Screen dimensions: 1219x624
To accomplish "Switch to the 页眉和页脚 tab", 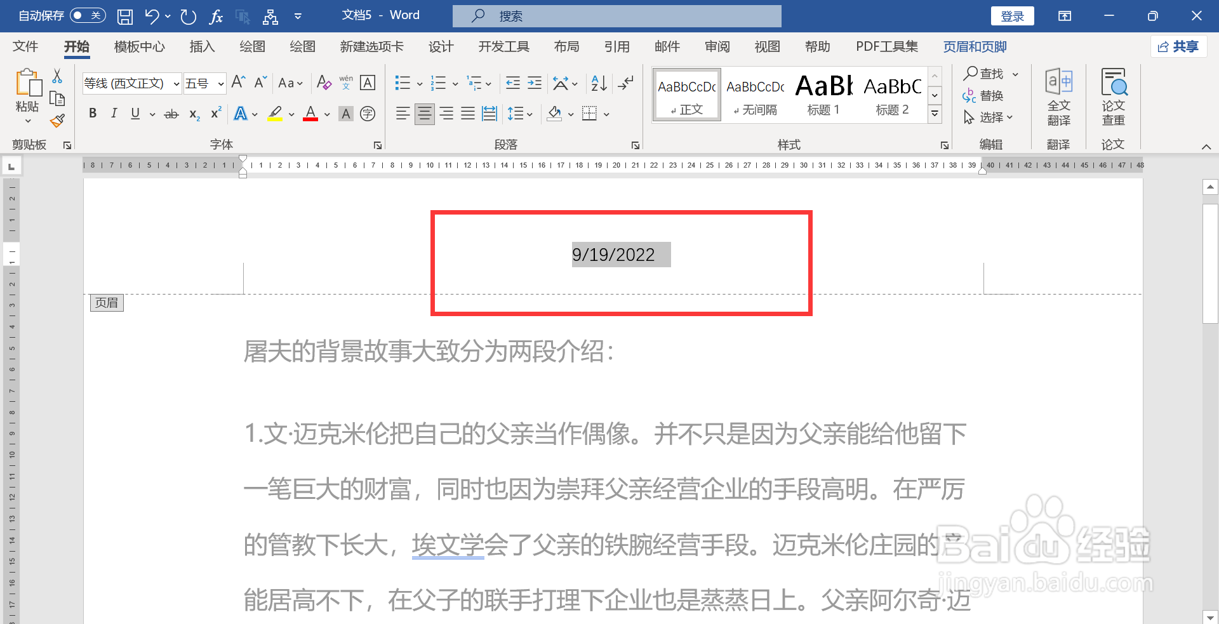I will tap(975, 46).
